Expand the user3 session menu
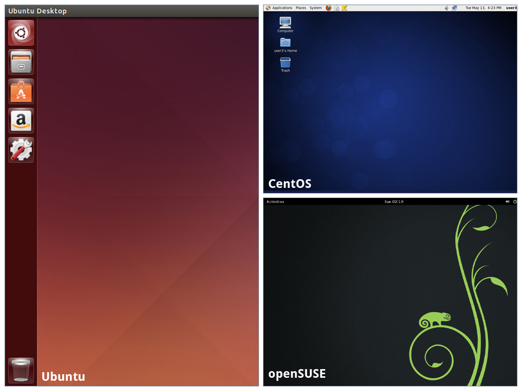Image resolution: width=522 pixels, height=391 pixels. (511, 8)
